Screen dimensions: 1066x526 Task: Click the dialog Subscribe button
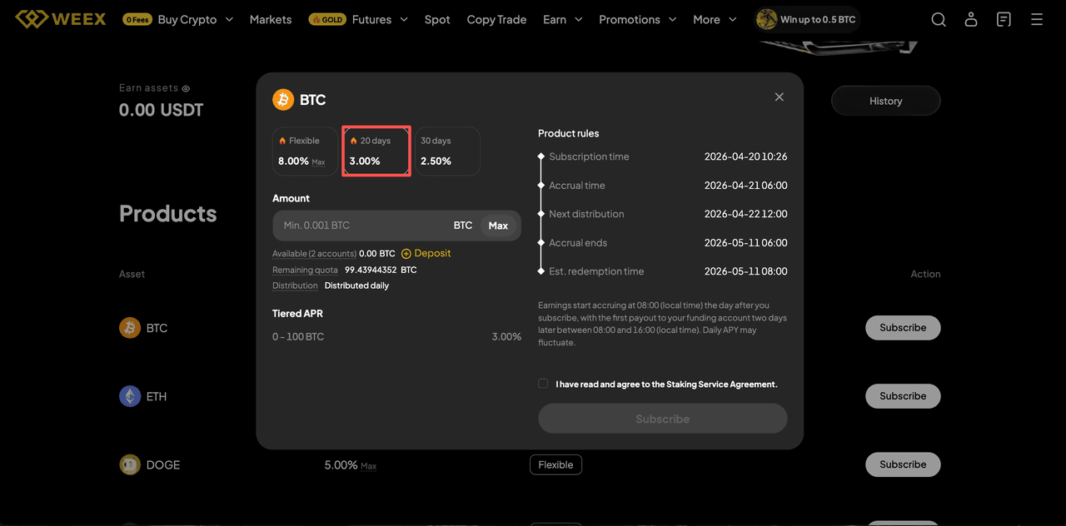[x=663, y=419]
